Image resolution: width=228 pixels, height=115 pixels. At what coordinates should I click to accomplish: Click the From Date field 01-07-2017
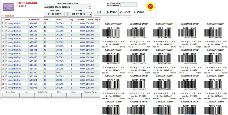(54, 14)
